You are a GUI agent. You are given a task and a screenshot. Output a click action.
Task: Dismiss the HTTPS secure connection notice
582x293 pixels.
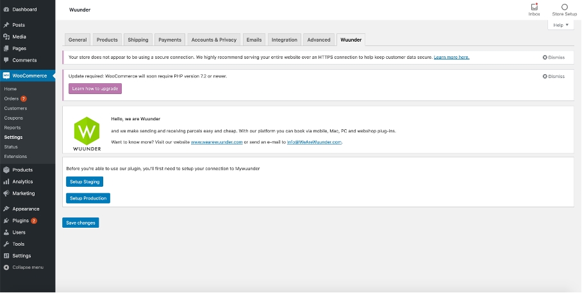(553, 58)
